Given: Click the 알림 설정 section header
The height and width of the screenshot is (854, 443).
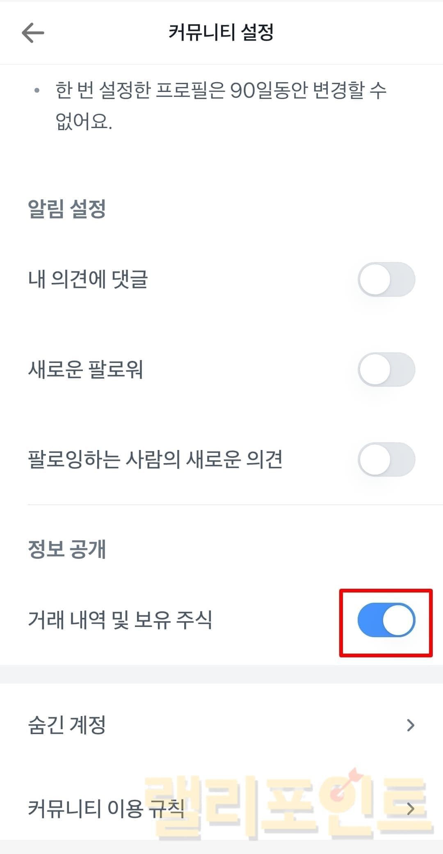Looking at the screenshot, I should click(x=67, y=209).
